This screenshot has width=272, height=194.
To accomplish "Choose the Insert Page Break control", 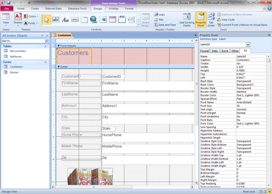I will coord(131,20).
